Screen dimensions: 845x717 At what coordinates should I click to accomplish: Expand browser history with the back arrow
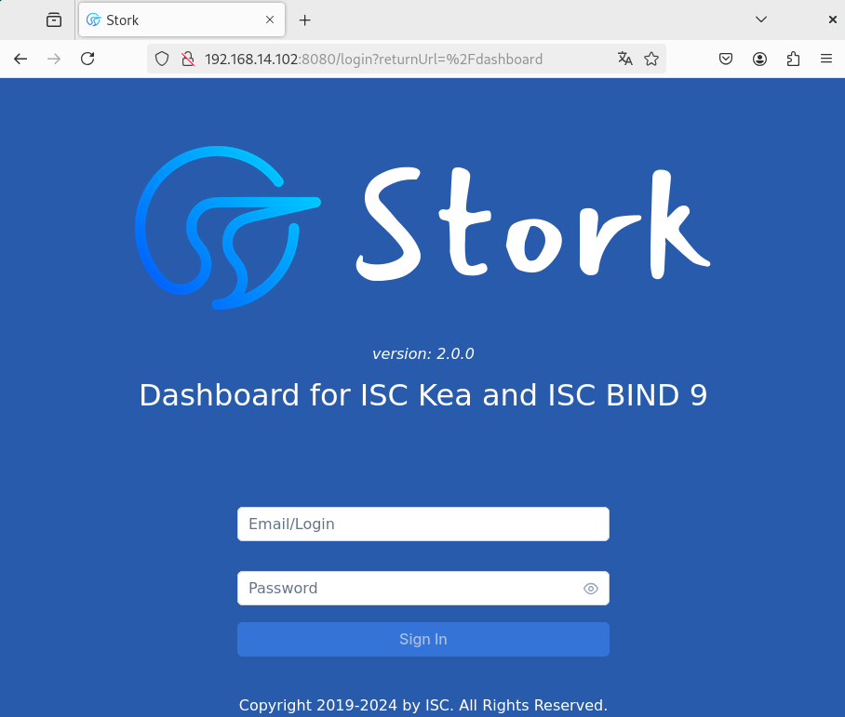tap(20, 58)
